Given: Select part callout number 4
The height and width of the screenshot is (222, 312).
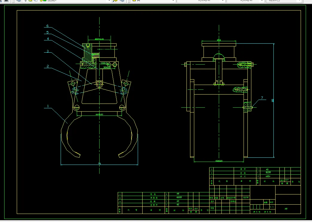Looking at the screenshot, I should [x=48, y=39].
